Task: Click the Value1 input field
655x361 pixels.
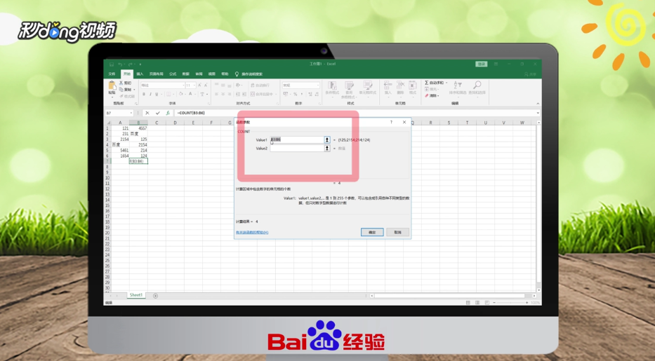Action: pos(297,139)
